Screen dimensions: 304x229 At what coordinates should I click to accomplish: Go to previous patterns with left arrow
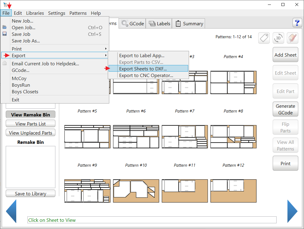tap(11, 211)
